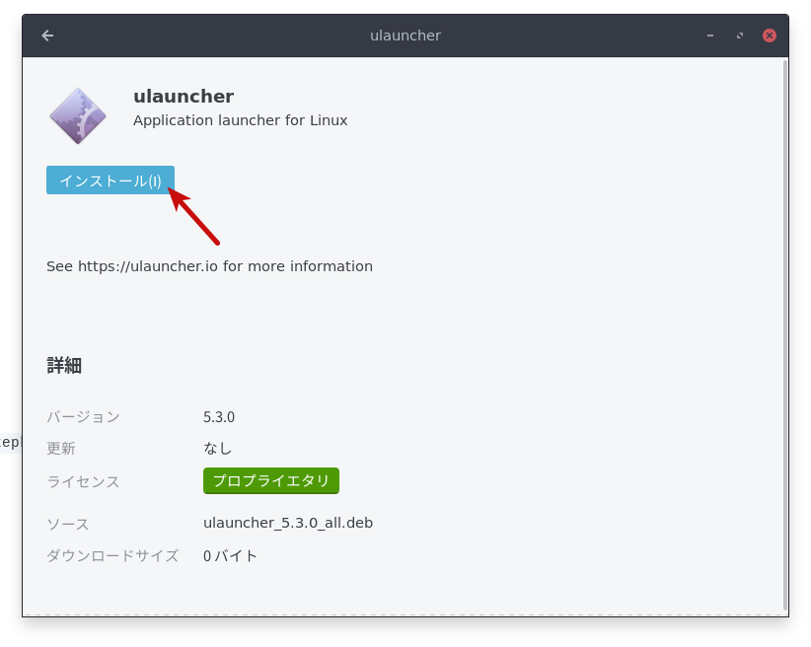Click the ulauncher title in the titlebar
Screen dimensions: 811x647
point(405,35)
